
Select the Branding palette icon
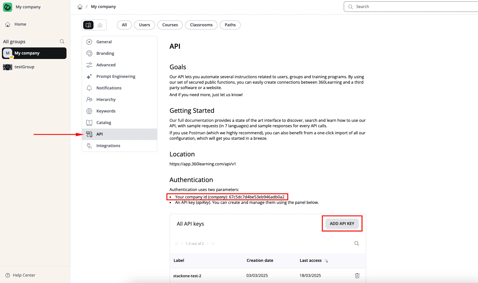click(89, 53)
